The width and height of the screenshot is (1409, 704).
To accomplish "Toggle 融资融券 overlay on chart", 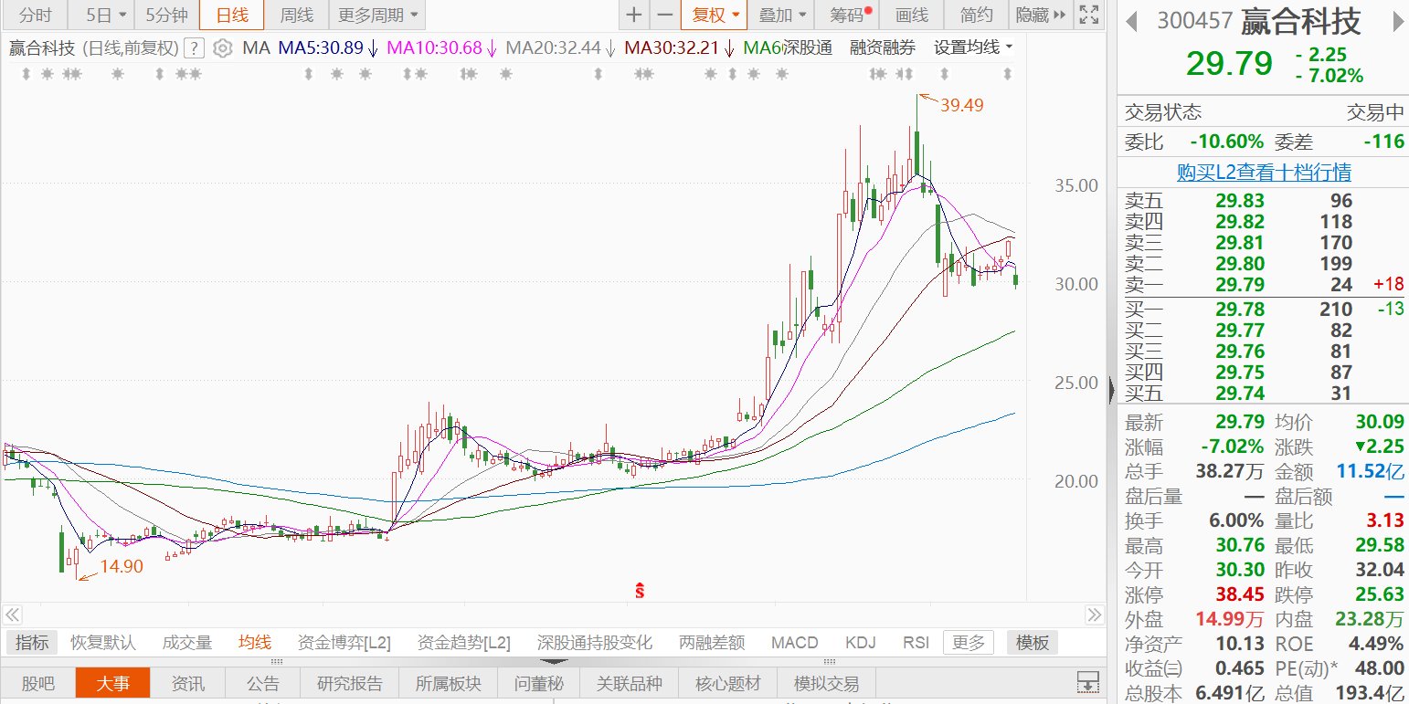I will click(x=882, y=47).
